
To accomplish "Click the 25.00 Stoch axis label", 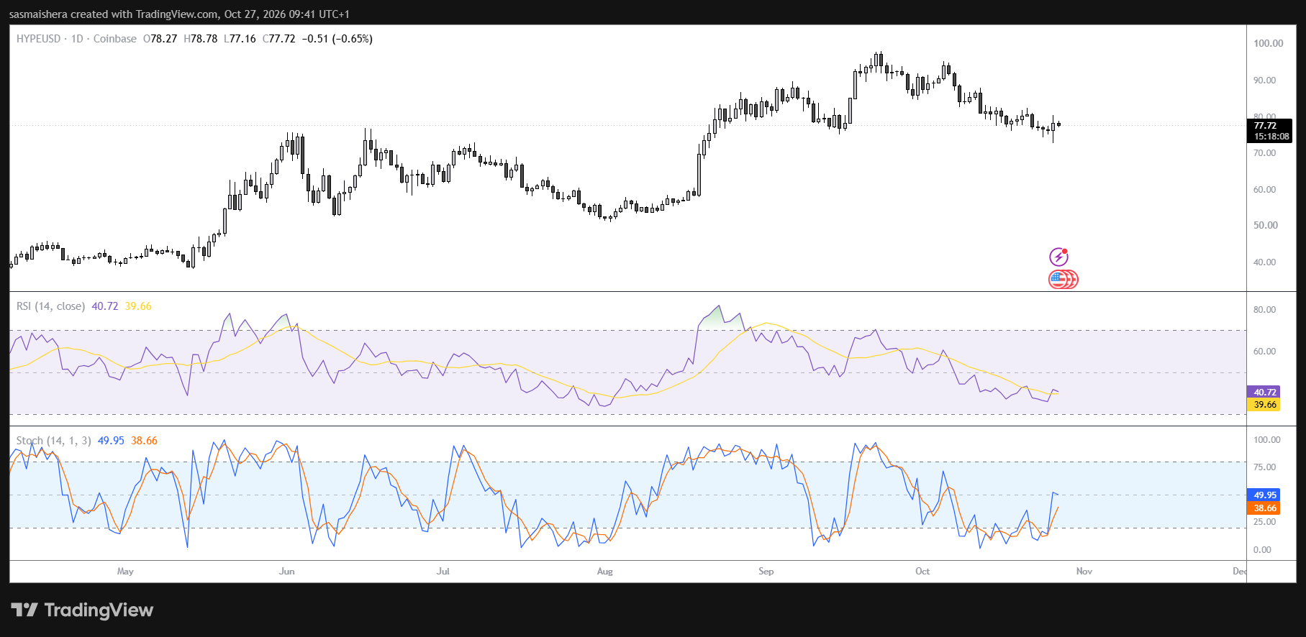I will point(1264,521).
